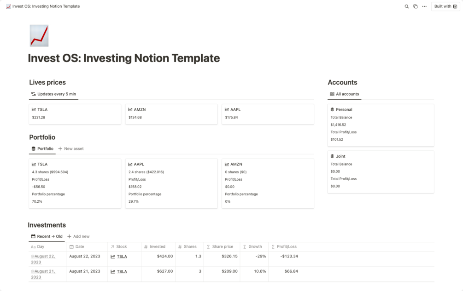Image resolution: width=463 pixels, height=291 pixels.
Task: Select the Updates every 5 min tab
Action: tap(53, 94)
